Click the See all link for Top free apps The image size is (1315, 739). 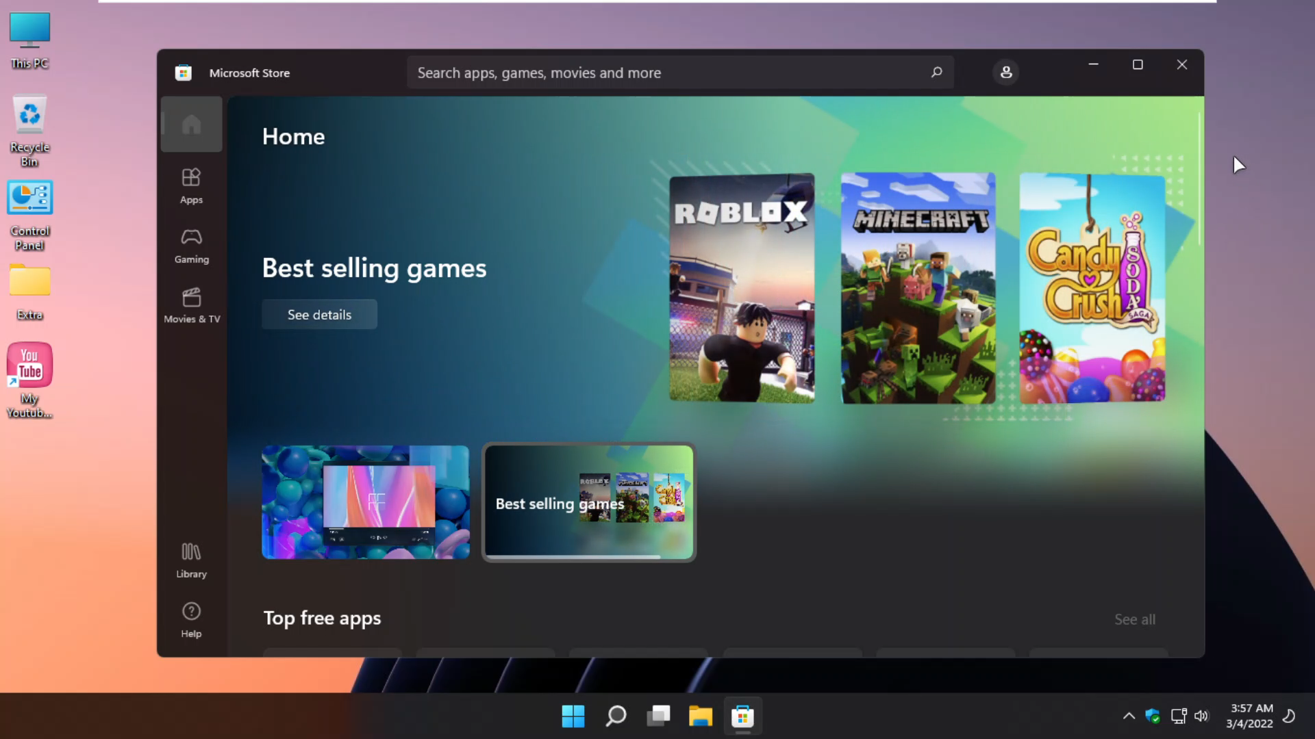click(x=1134, y=619)
